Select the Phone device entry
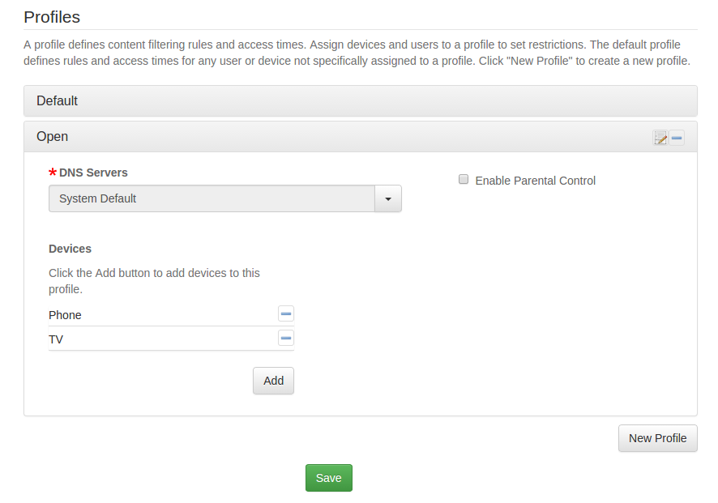This screenshot has height=503, width=718. 65,315
